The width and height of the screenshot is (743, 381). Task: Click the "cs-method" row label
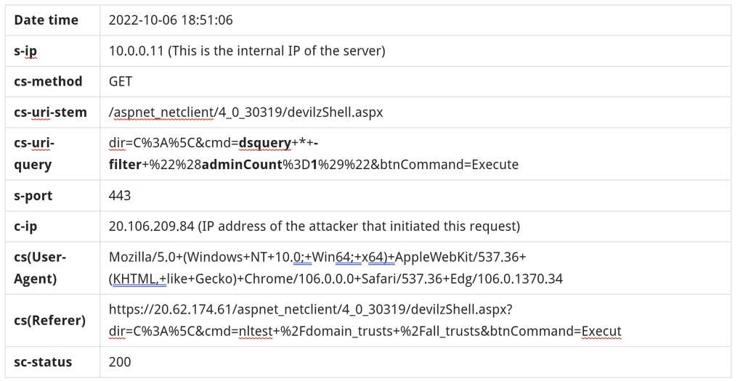tap(48, 81)
